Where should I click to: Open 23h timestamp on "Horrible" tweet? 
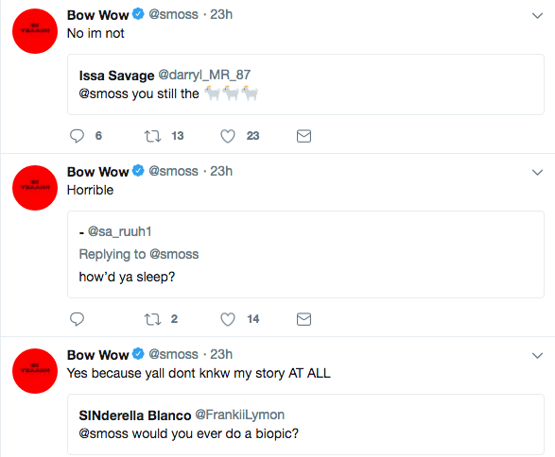[x=221, y=172]
